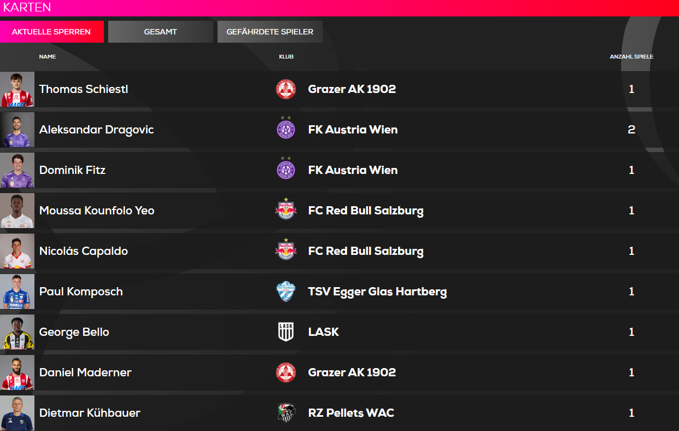
Task: Click LASK logo beside George Bello
Action: (x=286, y=332)
